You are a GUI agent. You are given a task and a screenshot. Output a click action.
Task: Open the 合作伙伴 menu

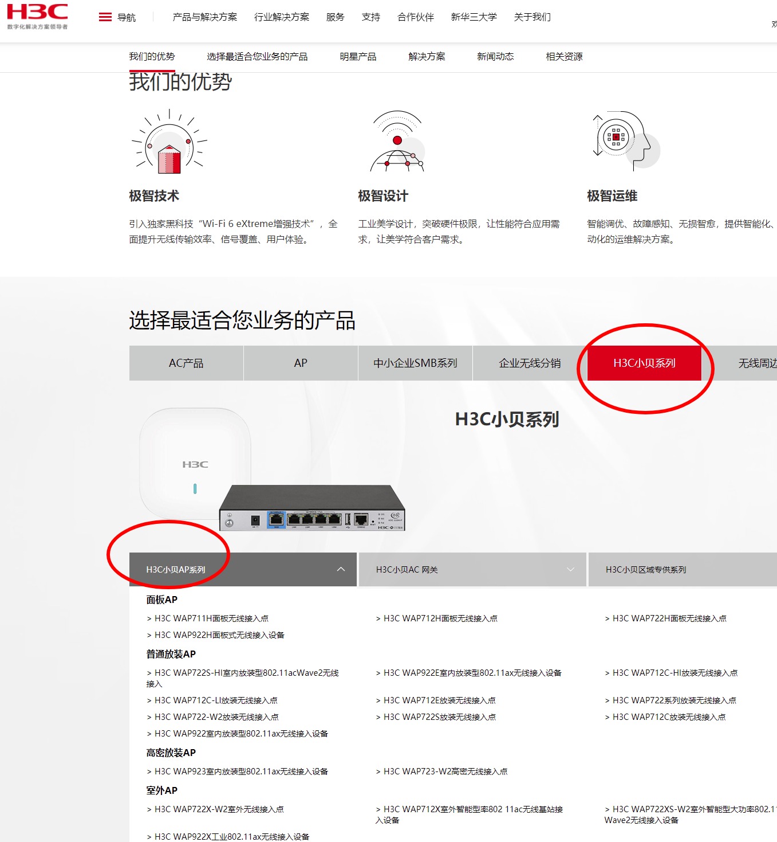416,17
